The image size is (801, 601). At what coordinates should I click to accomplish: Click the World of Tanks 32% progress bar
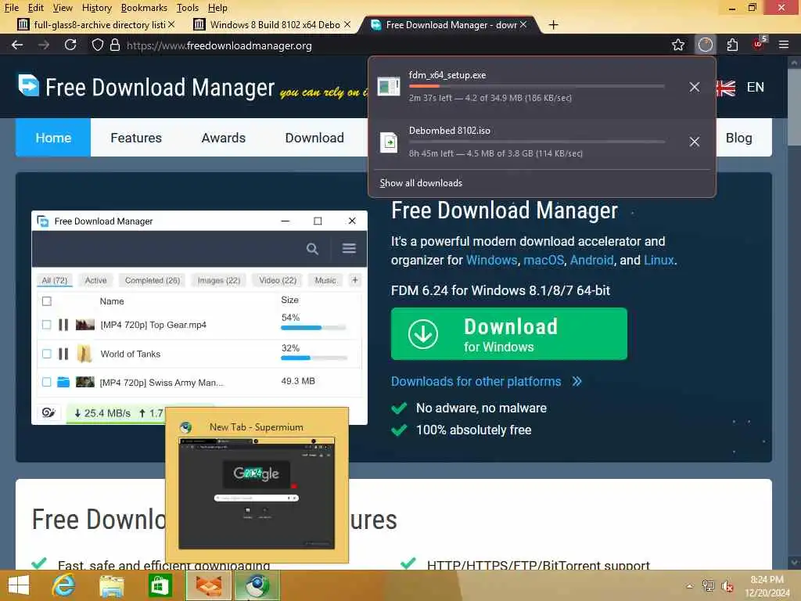[314, 358]
